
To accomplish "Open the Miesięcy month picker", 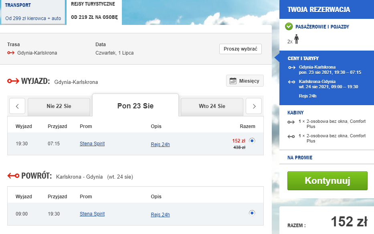I will tap(245, 81).
